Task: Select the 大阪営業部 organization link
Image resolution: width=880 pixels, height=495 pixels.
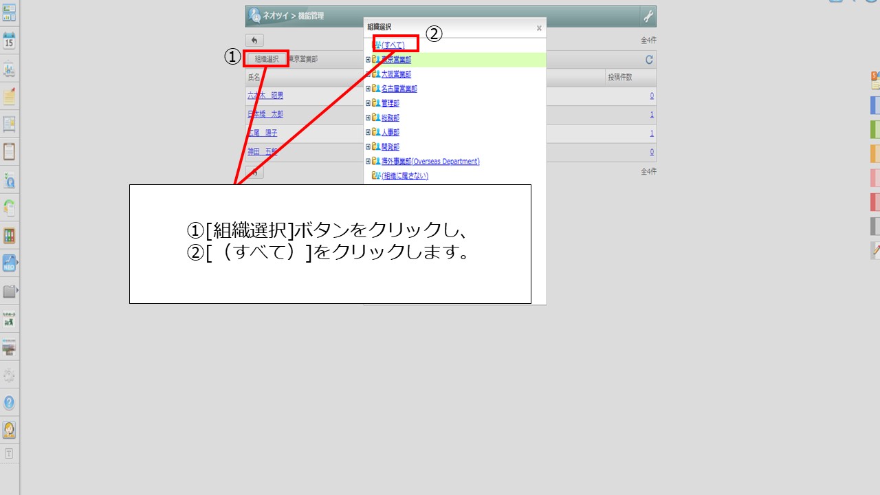Action: point(396,74)
